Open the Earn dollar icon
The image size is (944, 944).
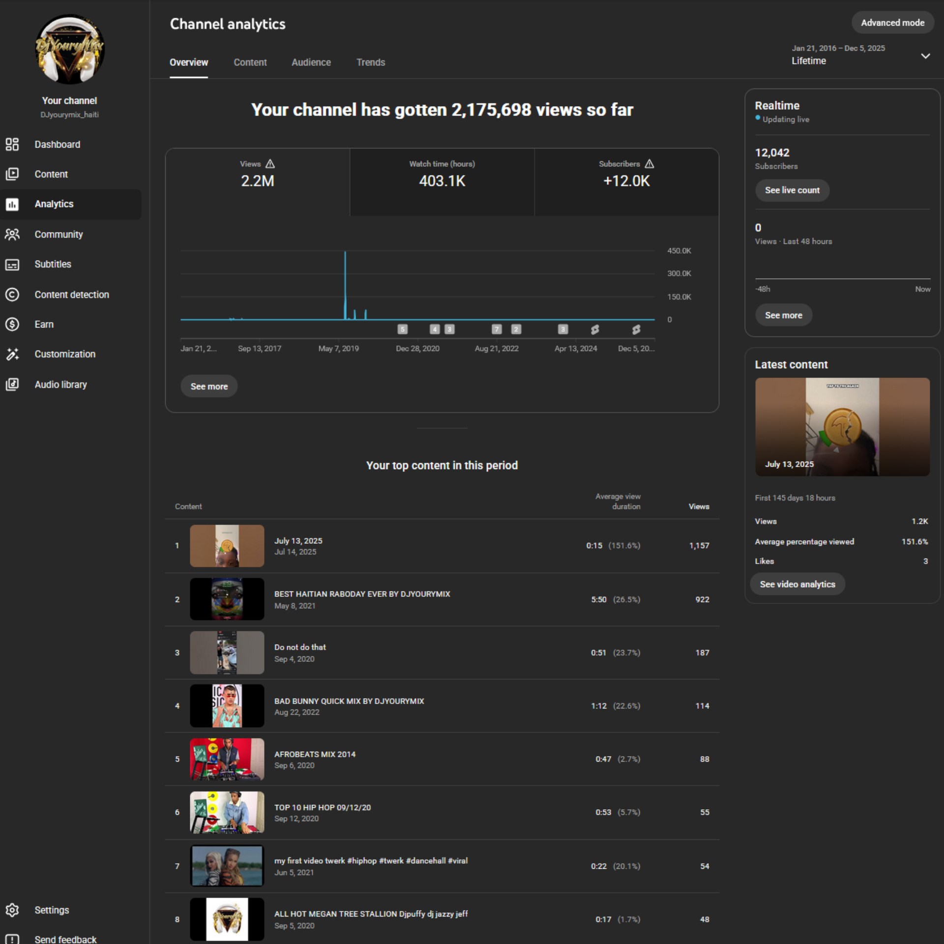point(12,324)
